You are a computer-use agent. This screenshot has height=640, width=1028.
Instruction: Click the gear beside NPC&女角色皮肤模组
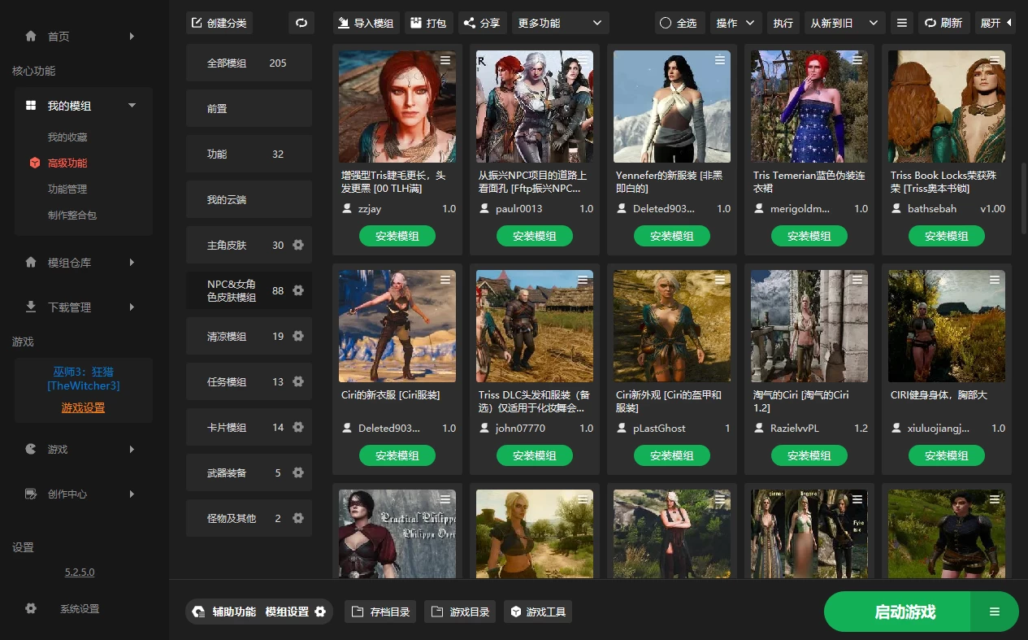pyautogui.click(x=298, y=290)
